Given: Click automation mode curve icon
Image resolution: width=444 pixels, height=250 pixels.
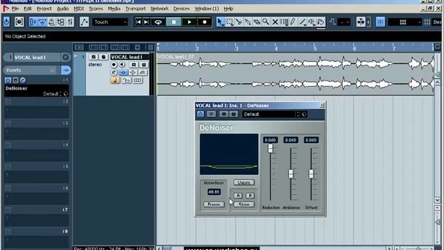Looking at the screenshot, I should (84, 22).
